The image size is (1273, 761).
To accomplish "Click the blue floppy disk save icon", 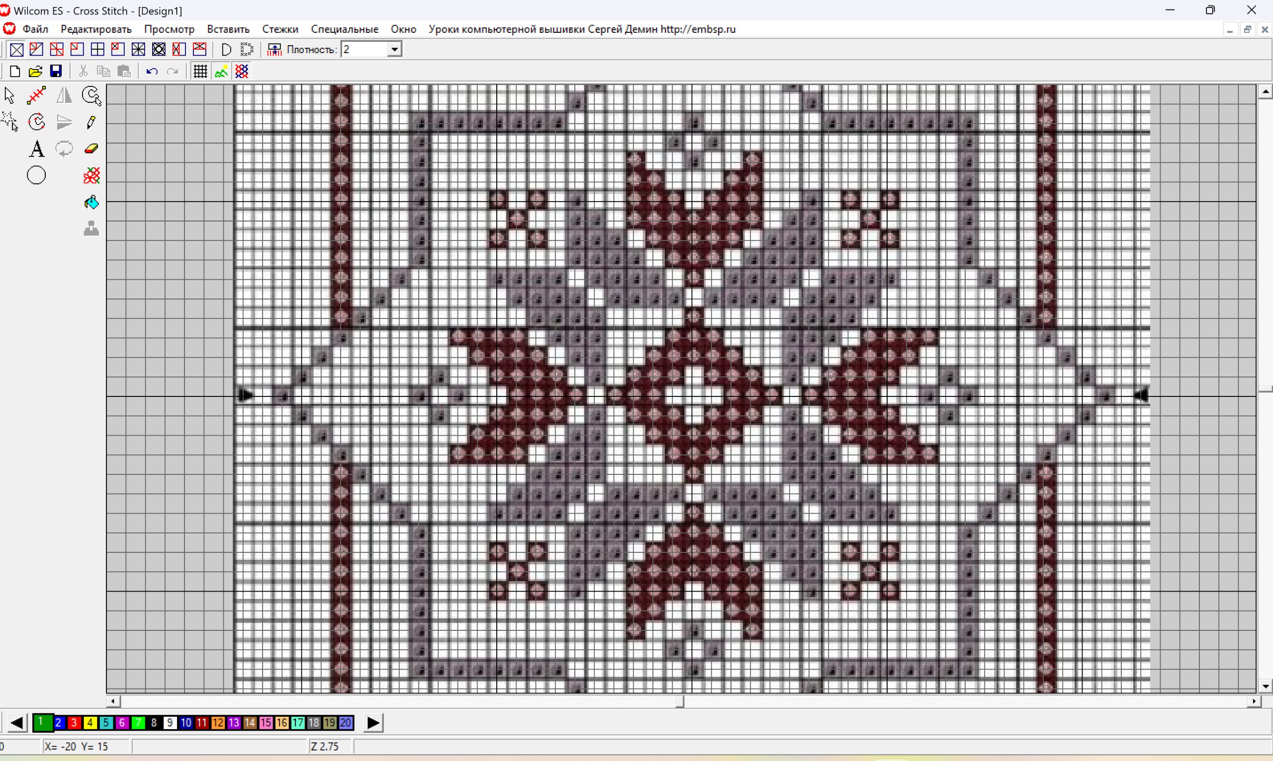I will click(x=56, y=71).
